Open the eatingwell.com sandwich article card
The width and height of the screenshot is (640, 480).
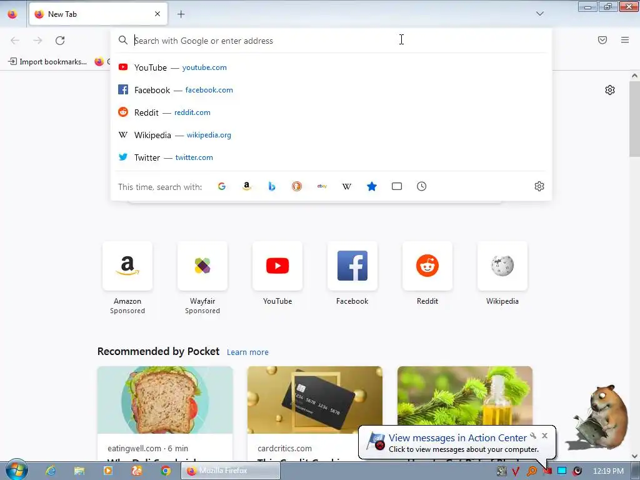[165, 414]
